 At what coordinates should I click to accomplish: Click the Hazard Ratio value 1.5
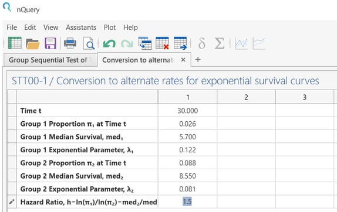[187, 201]
